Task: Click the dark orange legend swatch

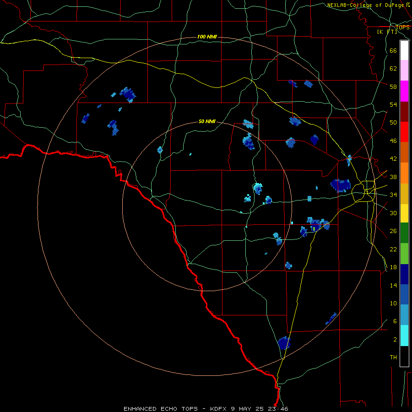Action: coord(404,152)
